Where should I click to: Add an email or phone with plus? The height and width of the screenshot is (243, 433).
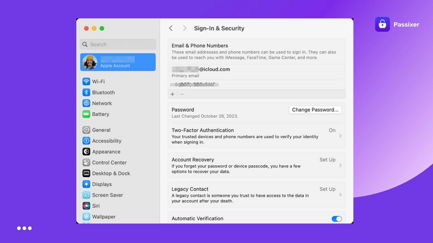172,94
